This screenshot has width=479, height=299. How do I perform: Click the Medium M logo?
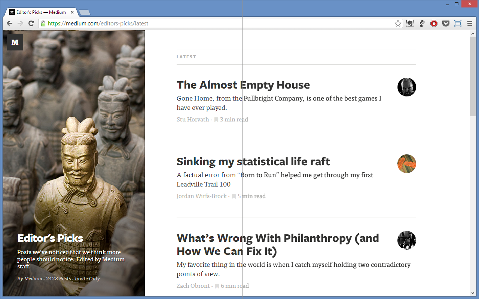tap(15, 42)
